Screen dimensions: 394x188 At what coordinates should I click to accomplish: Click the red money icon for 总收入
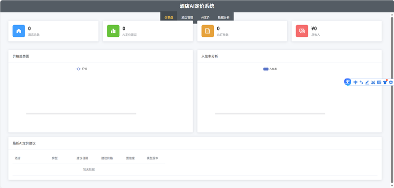(x=302, y=31)
